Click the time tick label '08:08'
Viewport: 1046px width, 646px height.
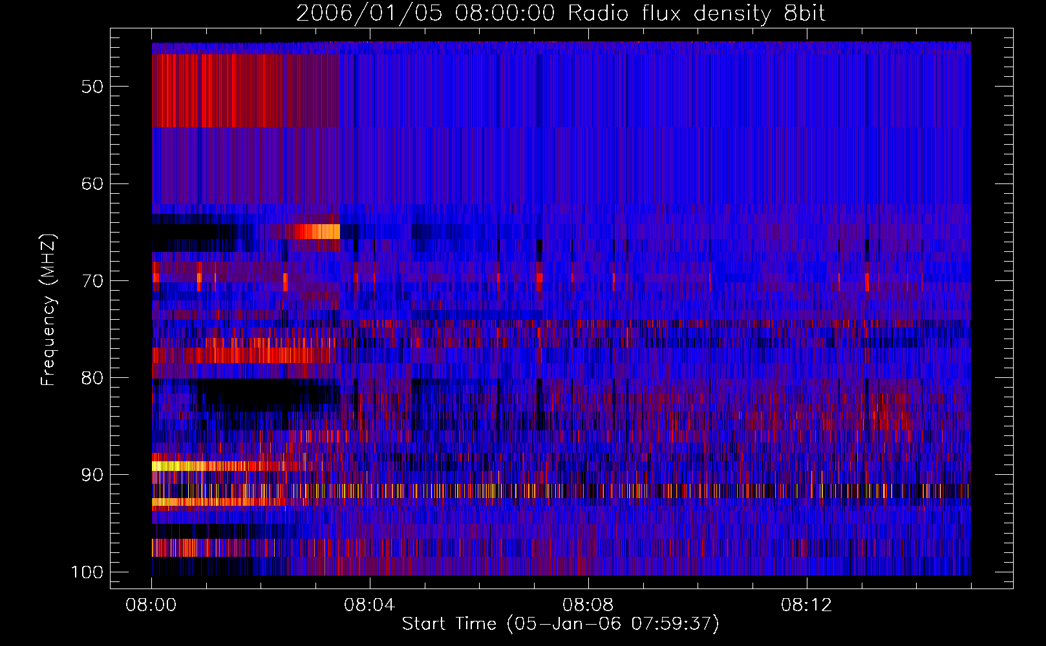pyautogui.click(x=588, y=605)
